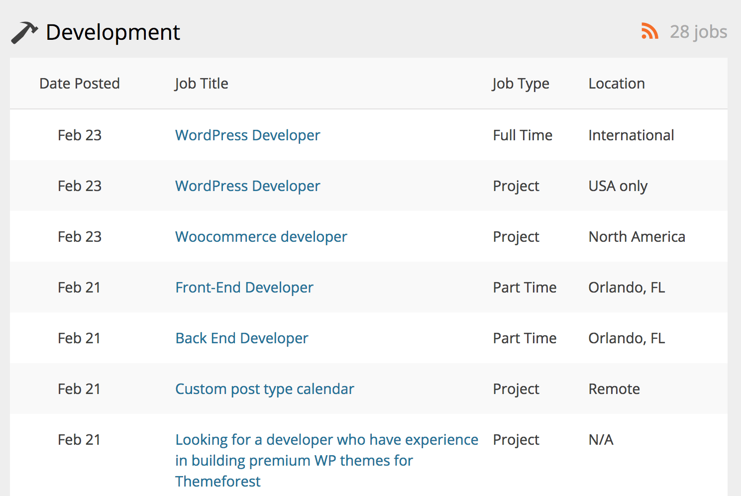Open the orange RSS feed icon
The image size is (741, 496).
649,31
